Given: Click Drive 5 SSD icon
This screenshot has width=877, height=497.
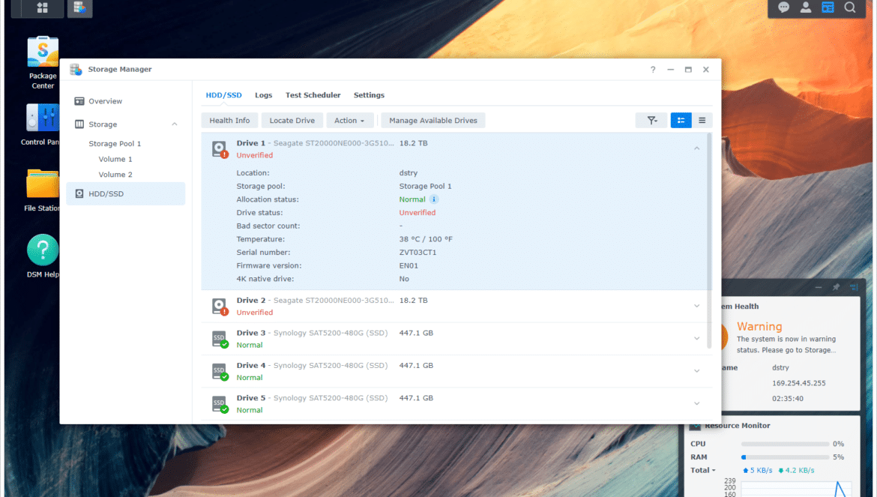Looking at the screenshot, I should tap(220, 403).
